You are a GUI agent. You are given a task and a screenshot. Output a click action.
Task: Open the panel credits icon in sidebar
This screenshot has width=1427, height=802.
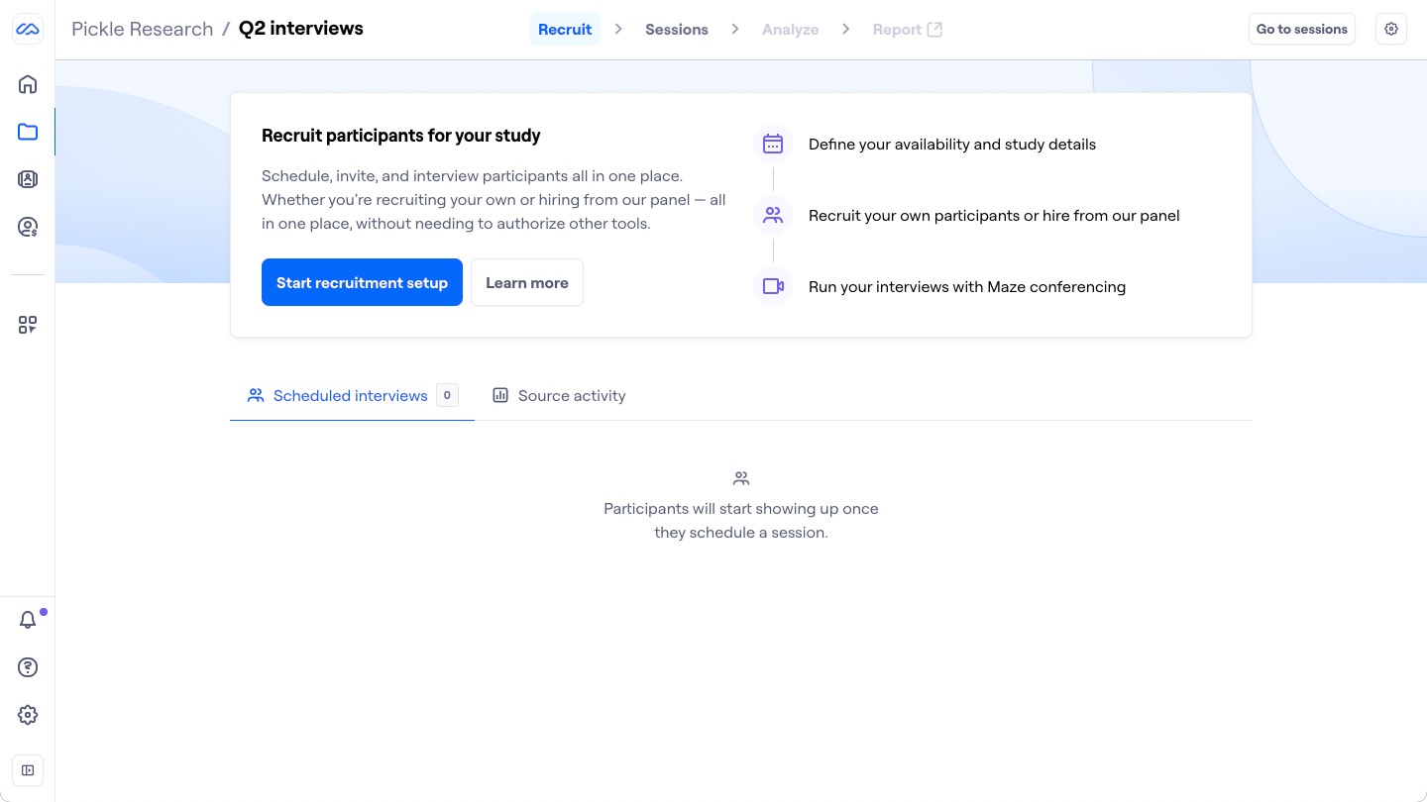(x=28, y=228)
